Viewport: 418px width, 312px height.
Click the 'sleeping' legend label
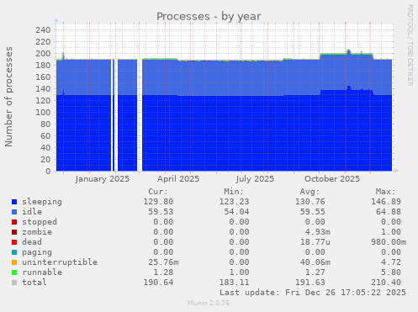pyautogui.click(x=42, y=202)
